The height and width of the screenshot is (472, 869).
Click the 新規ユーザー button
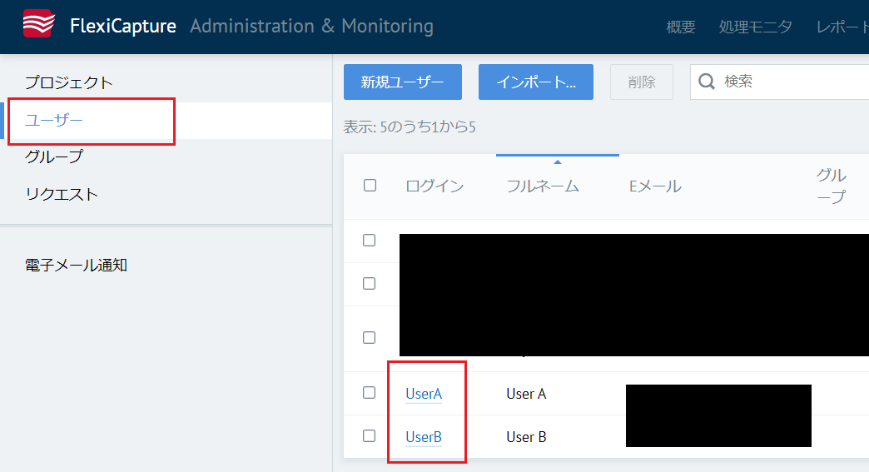(402, 82)
